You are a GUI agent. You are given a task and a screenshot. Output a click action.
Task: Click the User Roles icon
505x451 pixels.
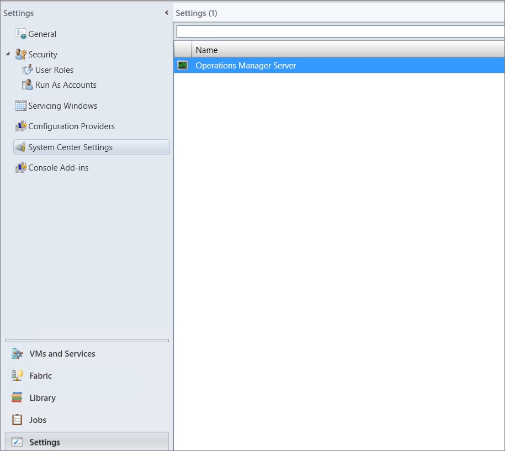[x=28, y=70]
